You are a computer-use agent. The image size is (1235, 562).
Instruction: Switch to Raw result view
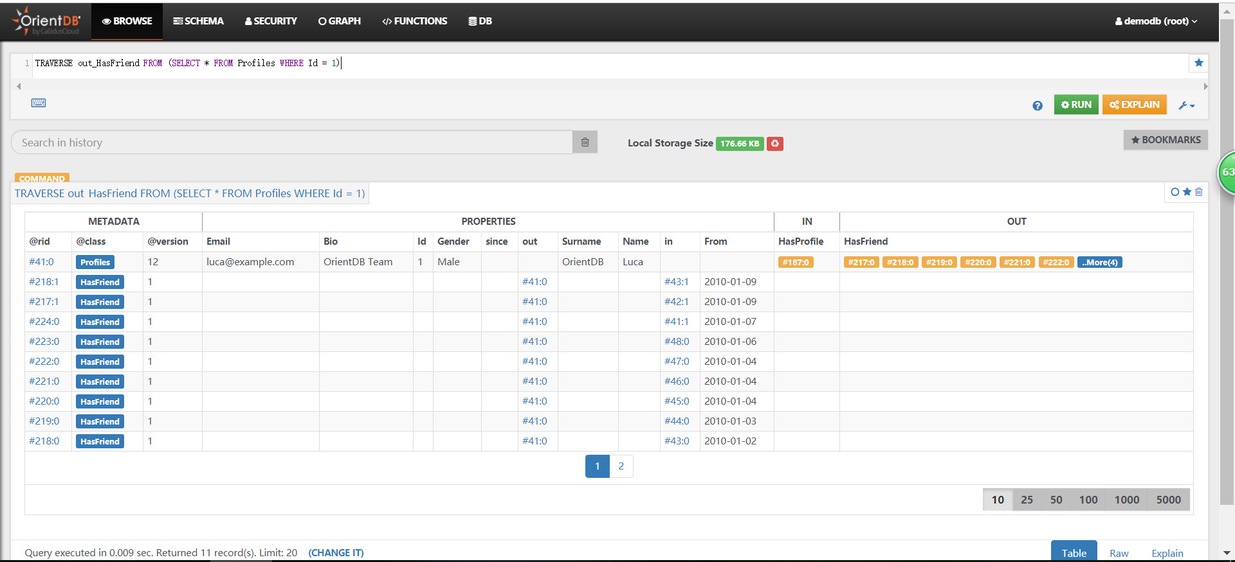1119,553
